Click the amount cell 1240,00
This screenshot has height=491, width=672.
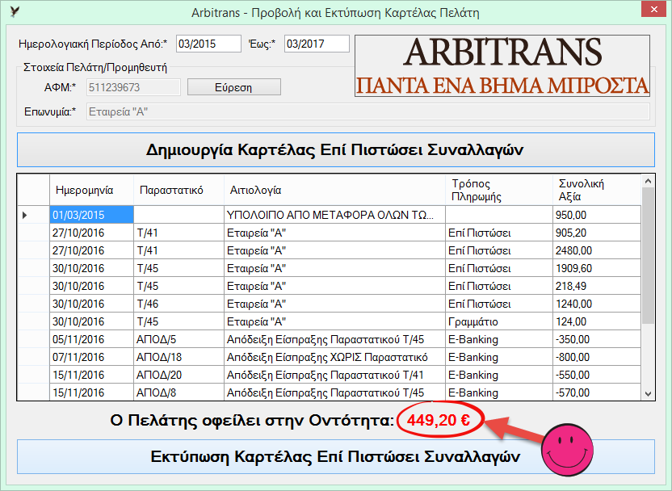(597, 304)
